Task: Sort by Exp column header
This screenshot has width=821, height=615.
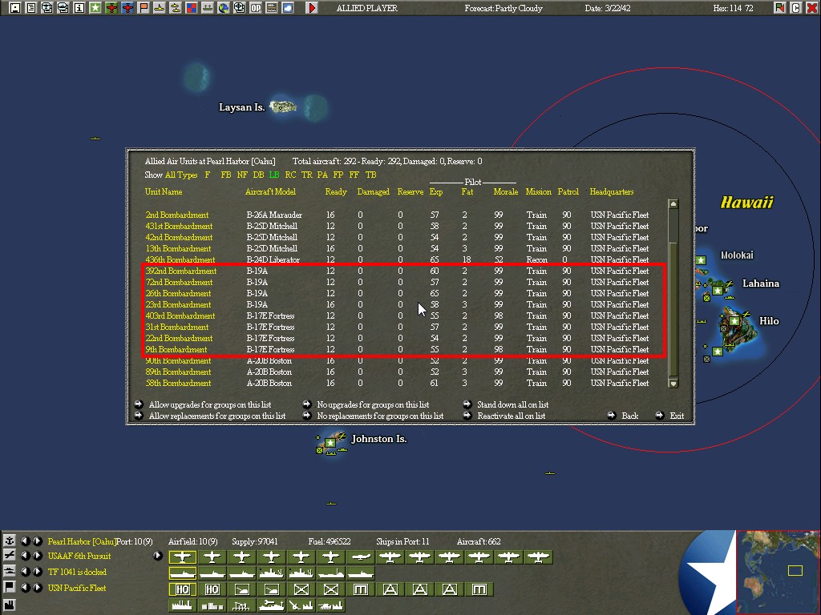Action: (x=435, y=192)
